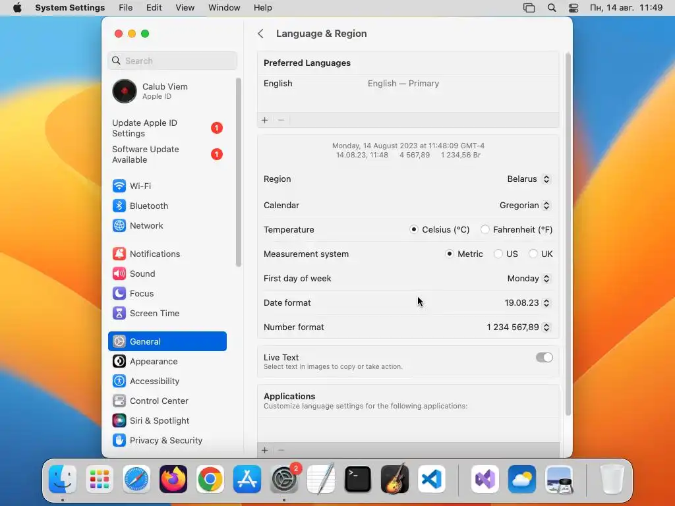Open the View menu
This screenshot has height=506, width=675.
[x=185, y=8]
